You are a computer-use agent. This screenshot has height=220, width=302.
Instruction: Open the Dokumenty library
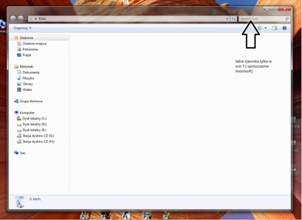coord(31,72)
